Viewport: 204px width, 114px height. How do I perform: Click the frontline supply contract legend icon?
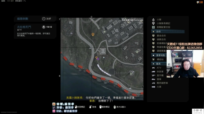153,43
